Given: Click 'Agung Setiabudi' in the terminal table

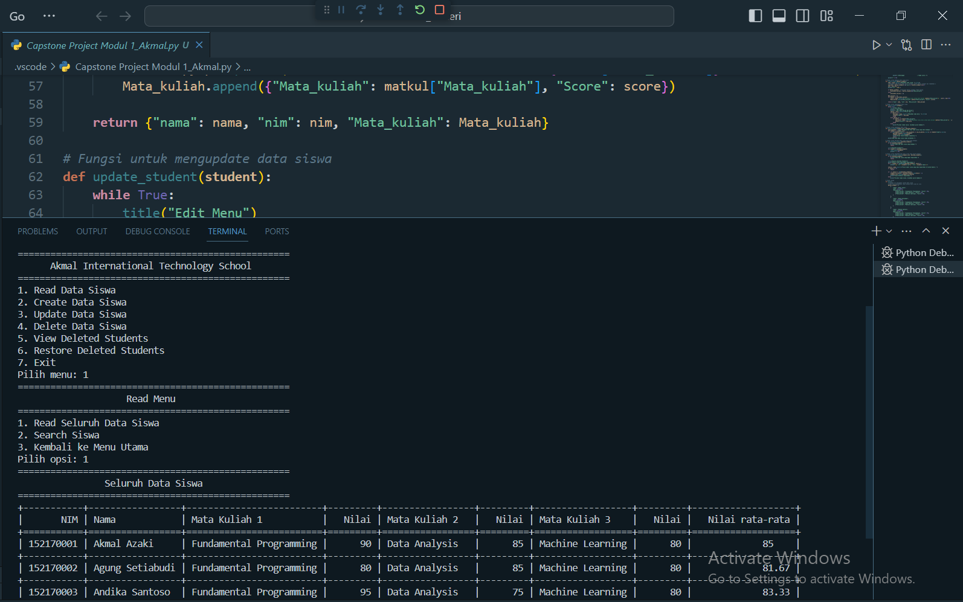Looking at the screenshot, I should 134,568.
